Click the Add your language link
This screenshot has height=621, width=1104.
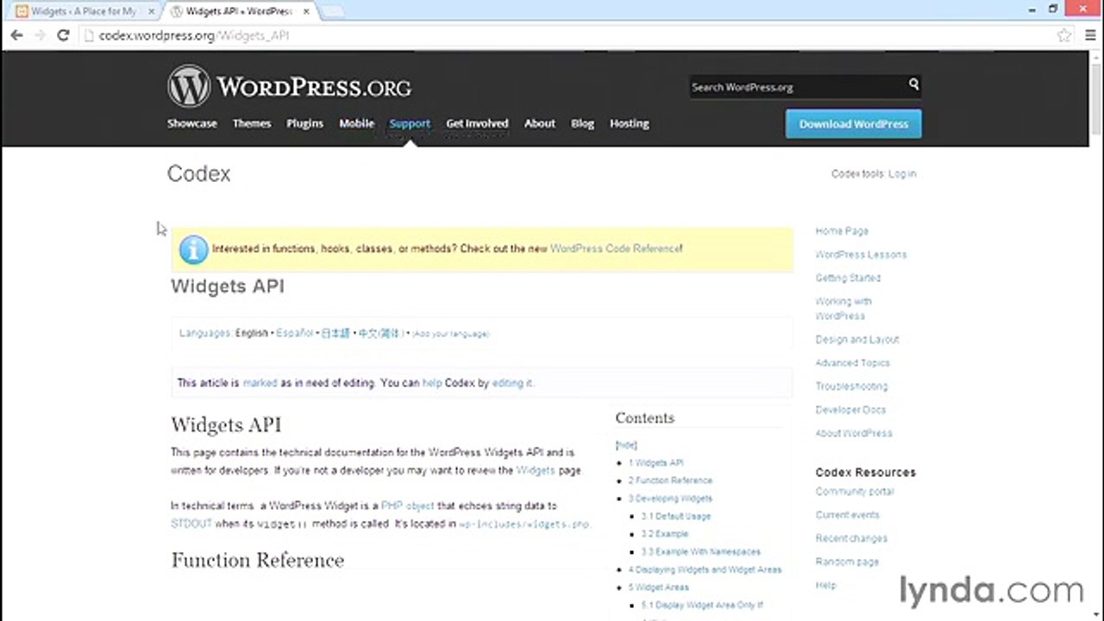click(450, 334)
